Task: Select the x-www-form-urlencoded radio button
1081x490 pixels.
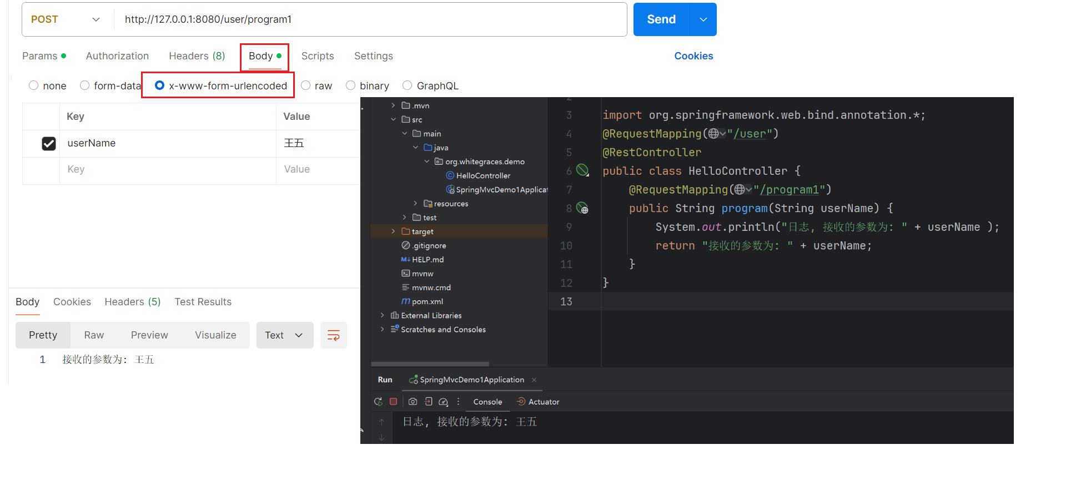Action: pyautogui.click(x=160, y=85)
